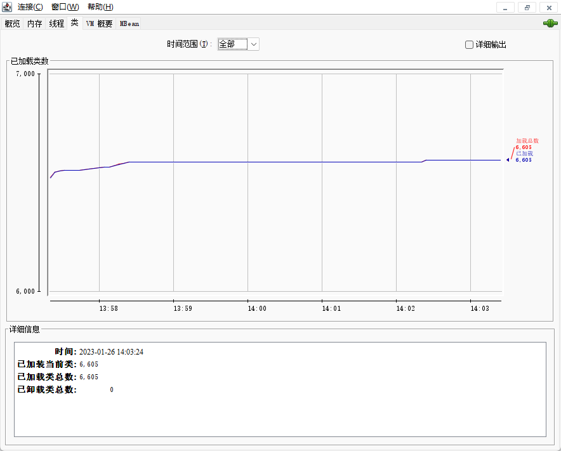Click the 已加载 blue legend label
This screenshot has width=561, height=451.
524,154
